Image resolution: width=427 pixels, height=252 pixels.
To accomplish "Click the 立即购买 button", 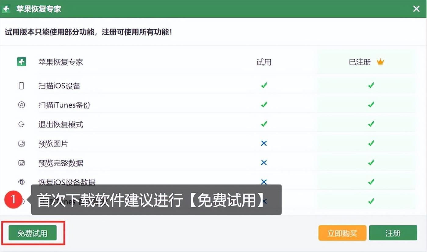I will (342, 233).
